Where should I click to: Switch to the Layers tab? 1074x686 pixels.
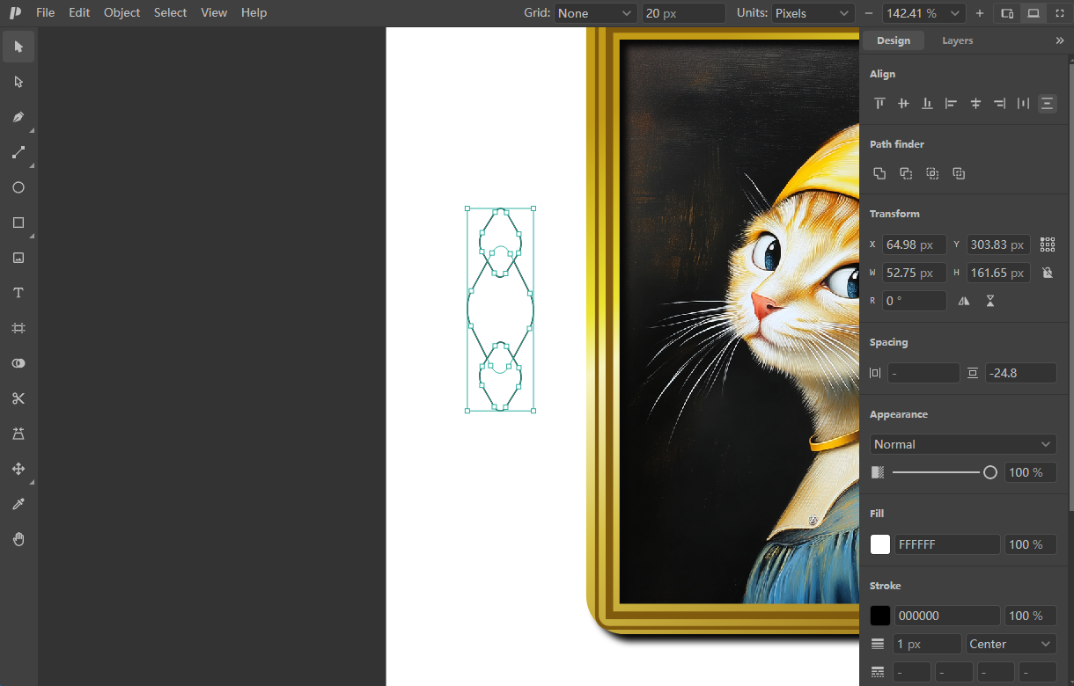[957, 40]
